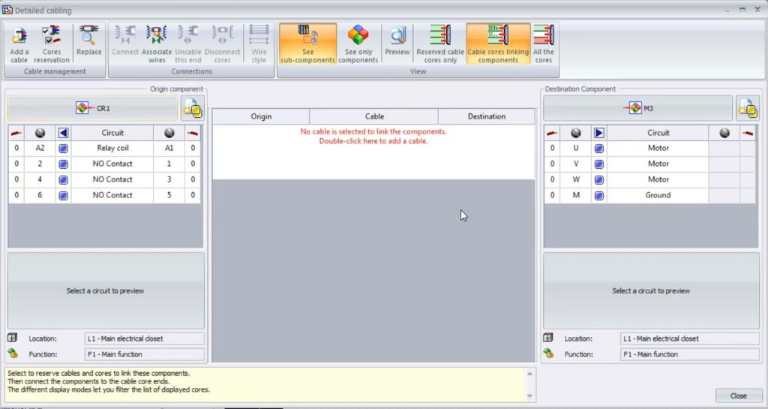This screenshot has height=409, width=768.
Task: Click the Relay coil row blue icon
Action: pyautogui.click(x=63, y=149)
